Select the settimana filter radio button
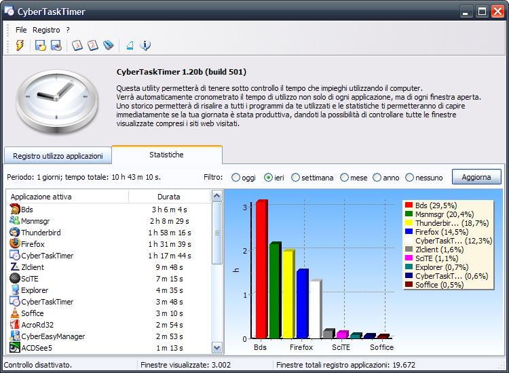 [295, 178]
